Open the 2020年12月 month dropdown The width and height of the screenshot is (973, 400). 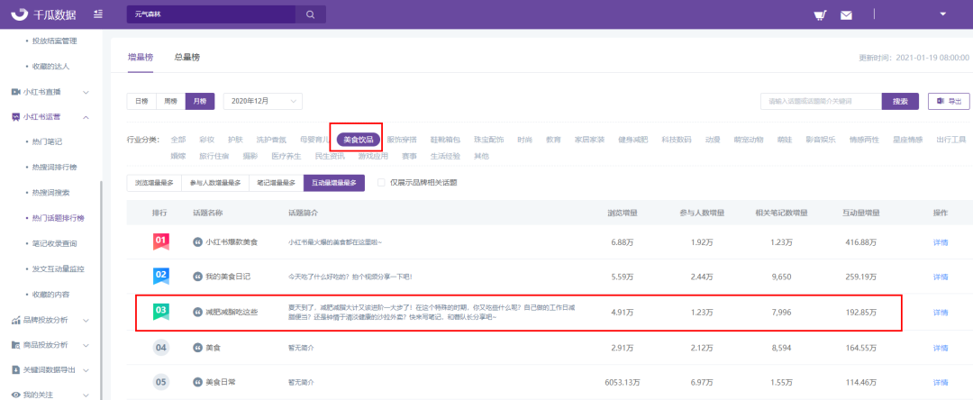(262, 101)
